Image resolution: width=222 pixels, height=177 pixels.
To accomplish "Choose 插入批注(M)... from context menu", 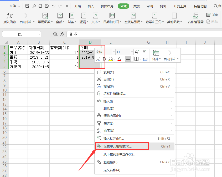I will tap(135, 138).
